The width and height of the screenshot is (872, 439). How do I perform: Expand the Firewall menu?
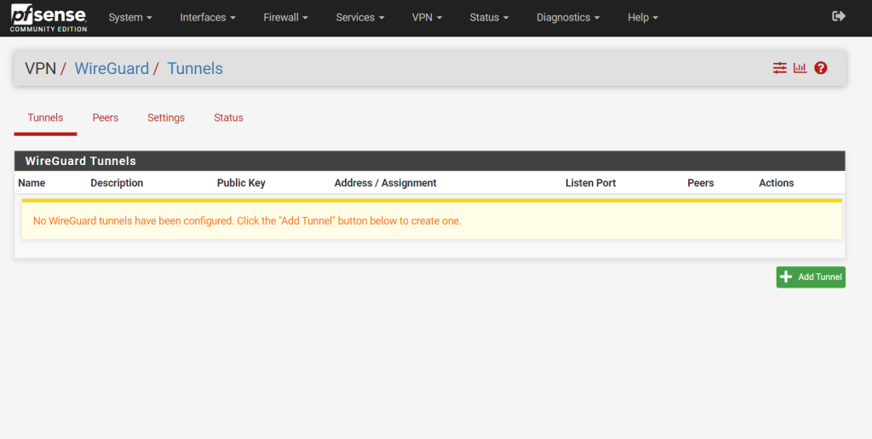[x=285, y=17]
